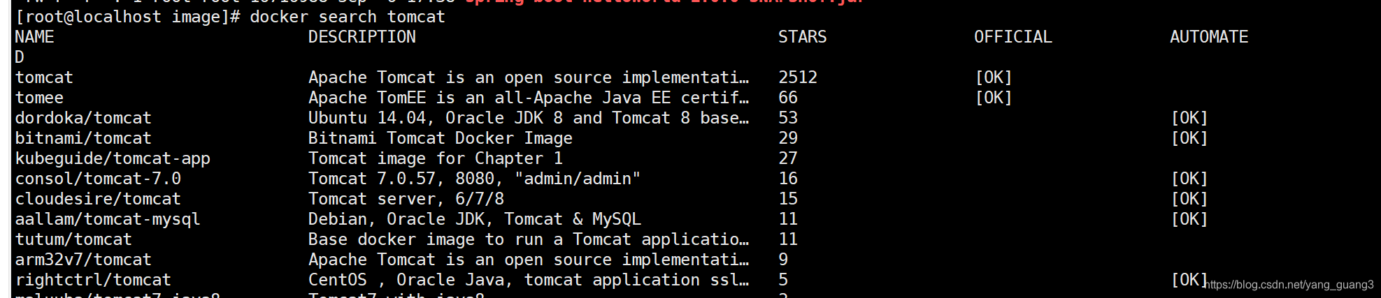Click the AUTOMATE column header
The width and height of the screenshot is (1381, 298).
tap(1208, 37)
